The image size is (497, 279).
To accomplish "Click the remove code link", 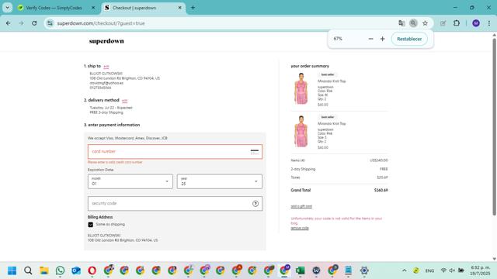I will [x=300, y=228].
